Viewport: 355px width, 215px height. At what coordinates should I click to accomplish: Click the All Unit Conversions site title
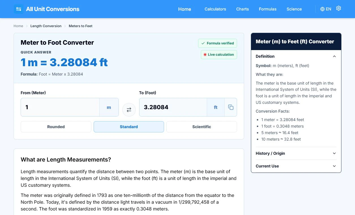53,9
